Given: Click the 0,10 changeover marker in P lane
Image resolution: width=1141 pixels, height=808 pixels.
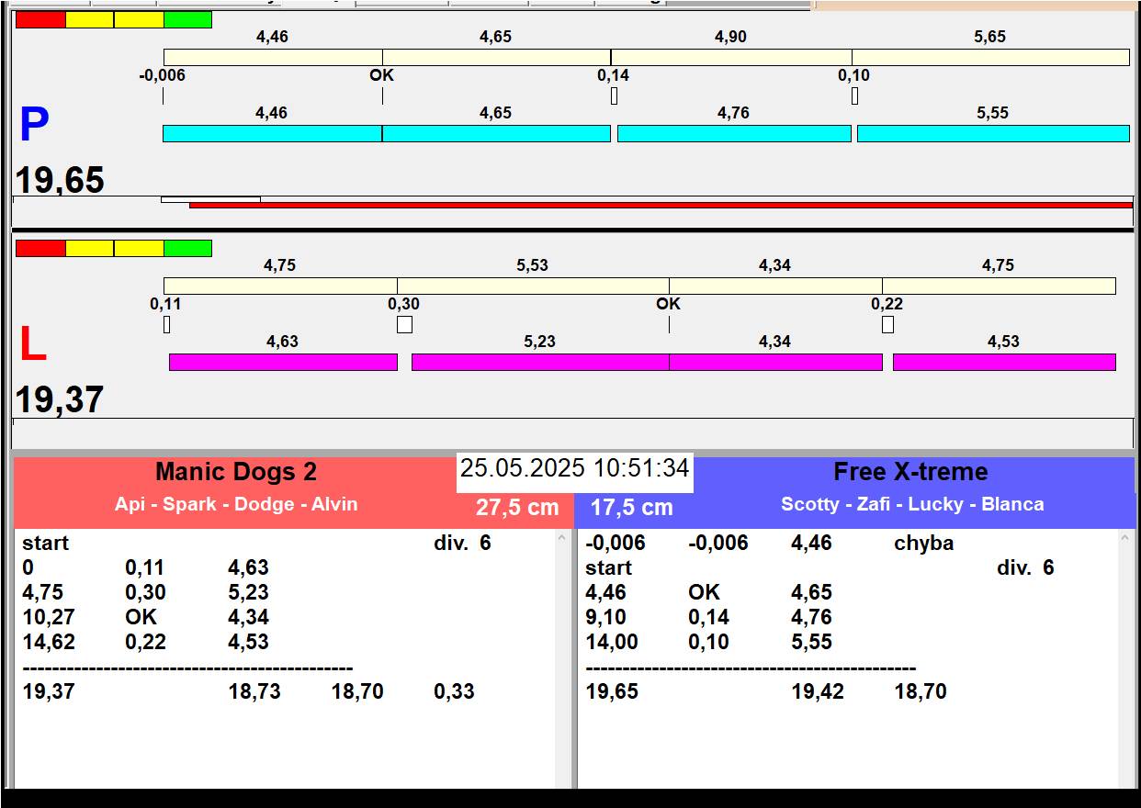Looking at the screenshot, I should (x=854, y=95).
